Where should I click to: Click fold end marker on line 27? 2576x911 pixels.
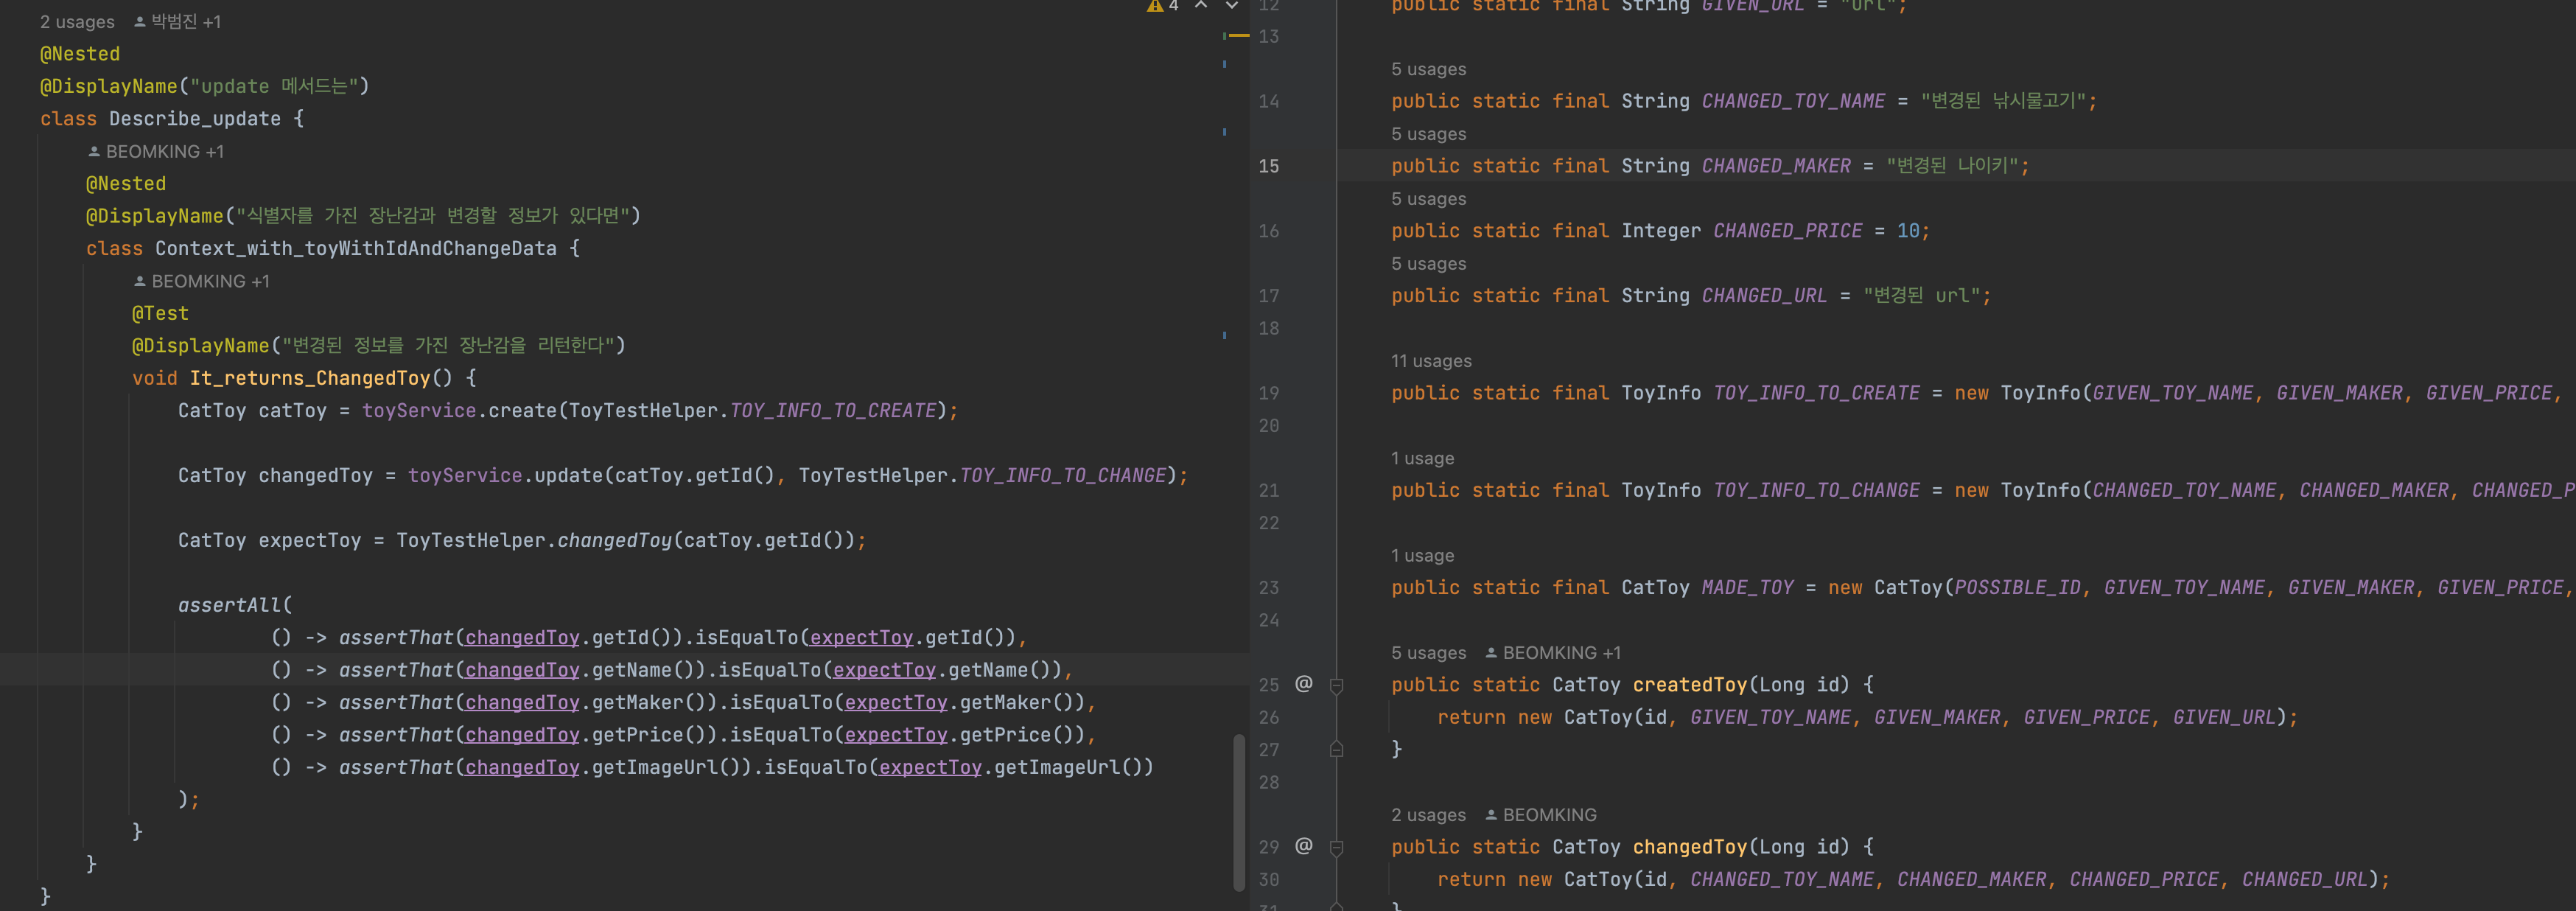(x=1336, y=749)
